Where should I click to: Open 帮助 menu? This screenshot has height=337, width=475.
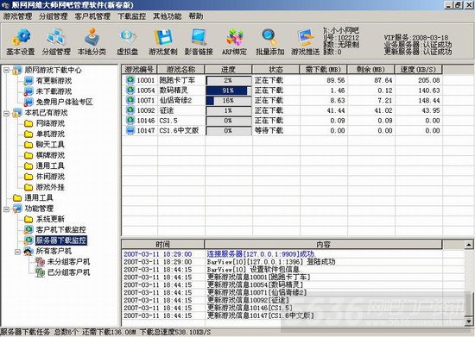[196, 16]
